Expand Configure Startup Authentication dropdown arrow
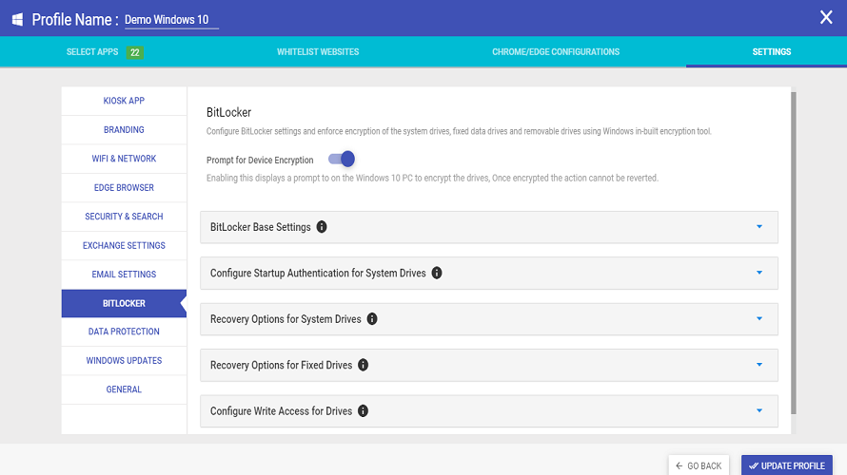847x475 pixels. [x=758, y=273]
